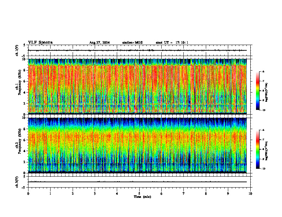Click the "7" tick on the time axis
This screenshot has width=282, height=217.
[184, 194]
